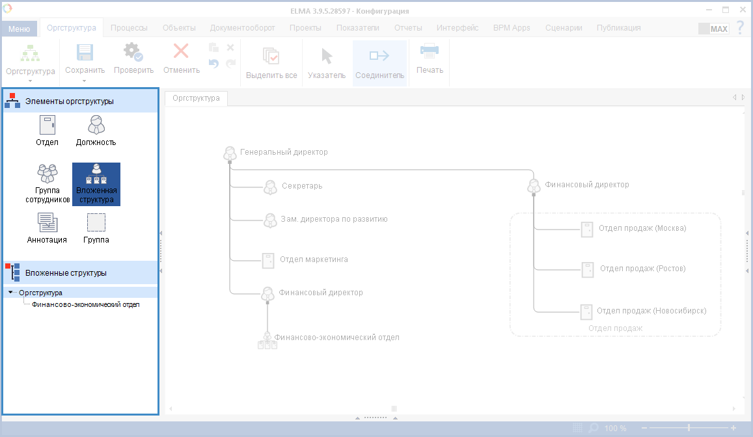
Task: Click the Оргструктура toolbar button
Action: click(x=30, y=60)
